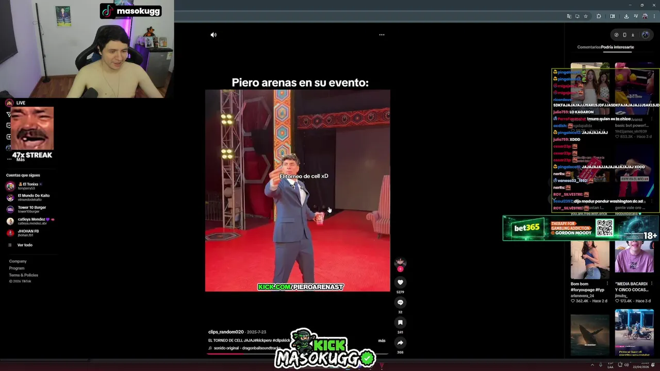The image size is (660, 371).
Task: Mute the TikTok video with the speaker icon
Action: point(213,35)
